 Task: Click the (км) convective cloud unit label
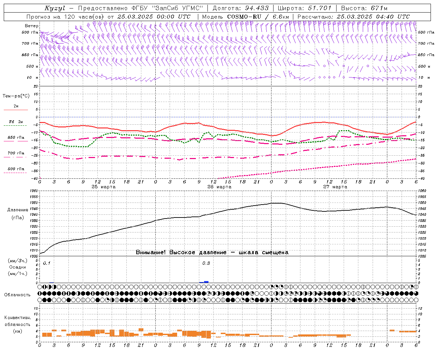click(17, 331)
